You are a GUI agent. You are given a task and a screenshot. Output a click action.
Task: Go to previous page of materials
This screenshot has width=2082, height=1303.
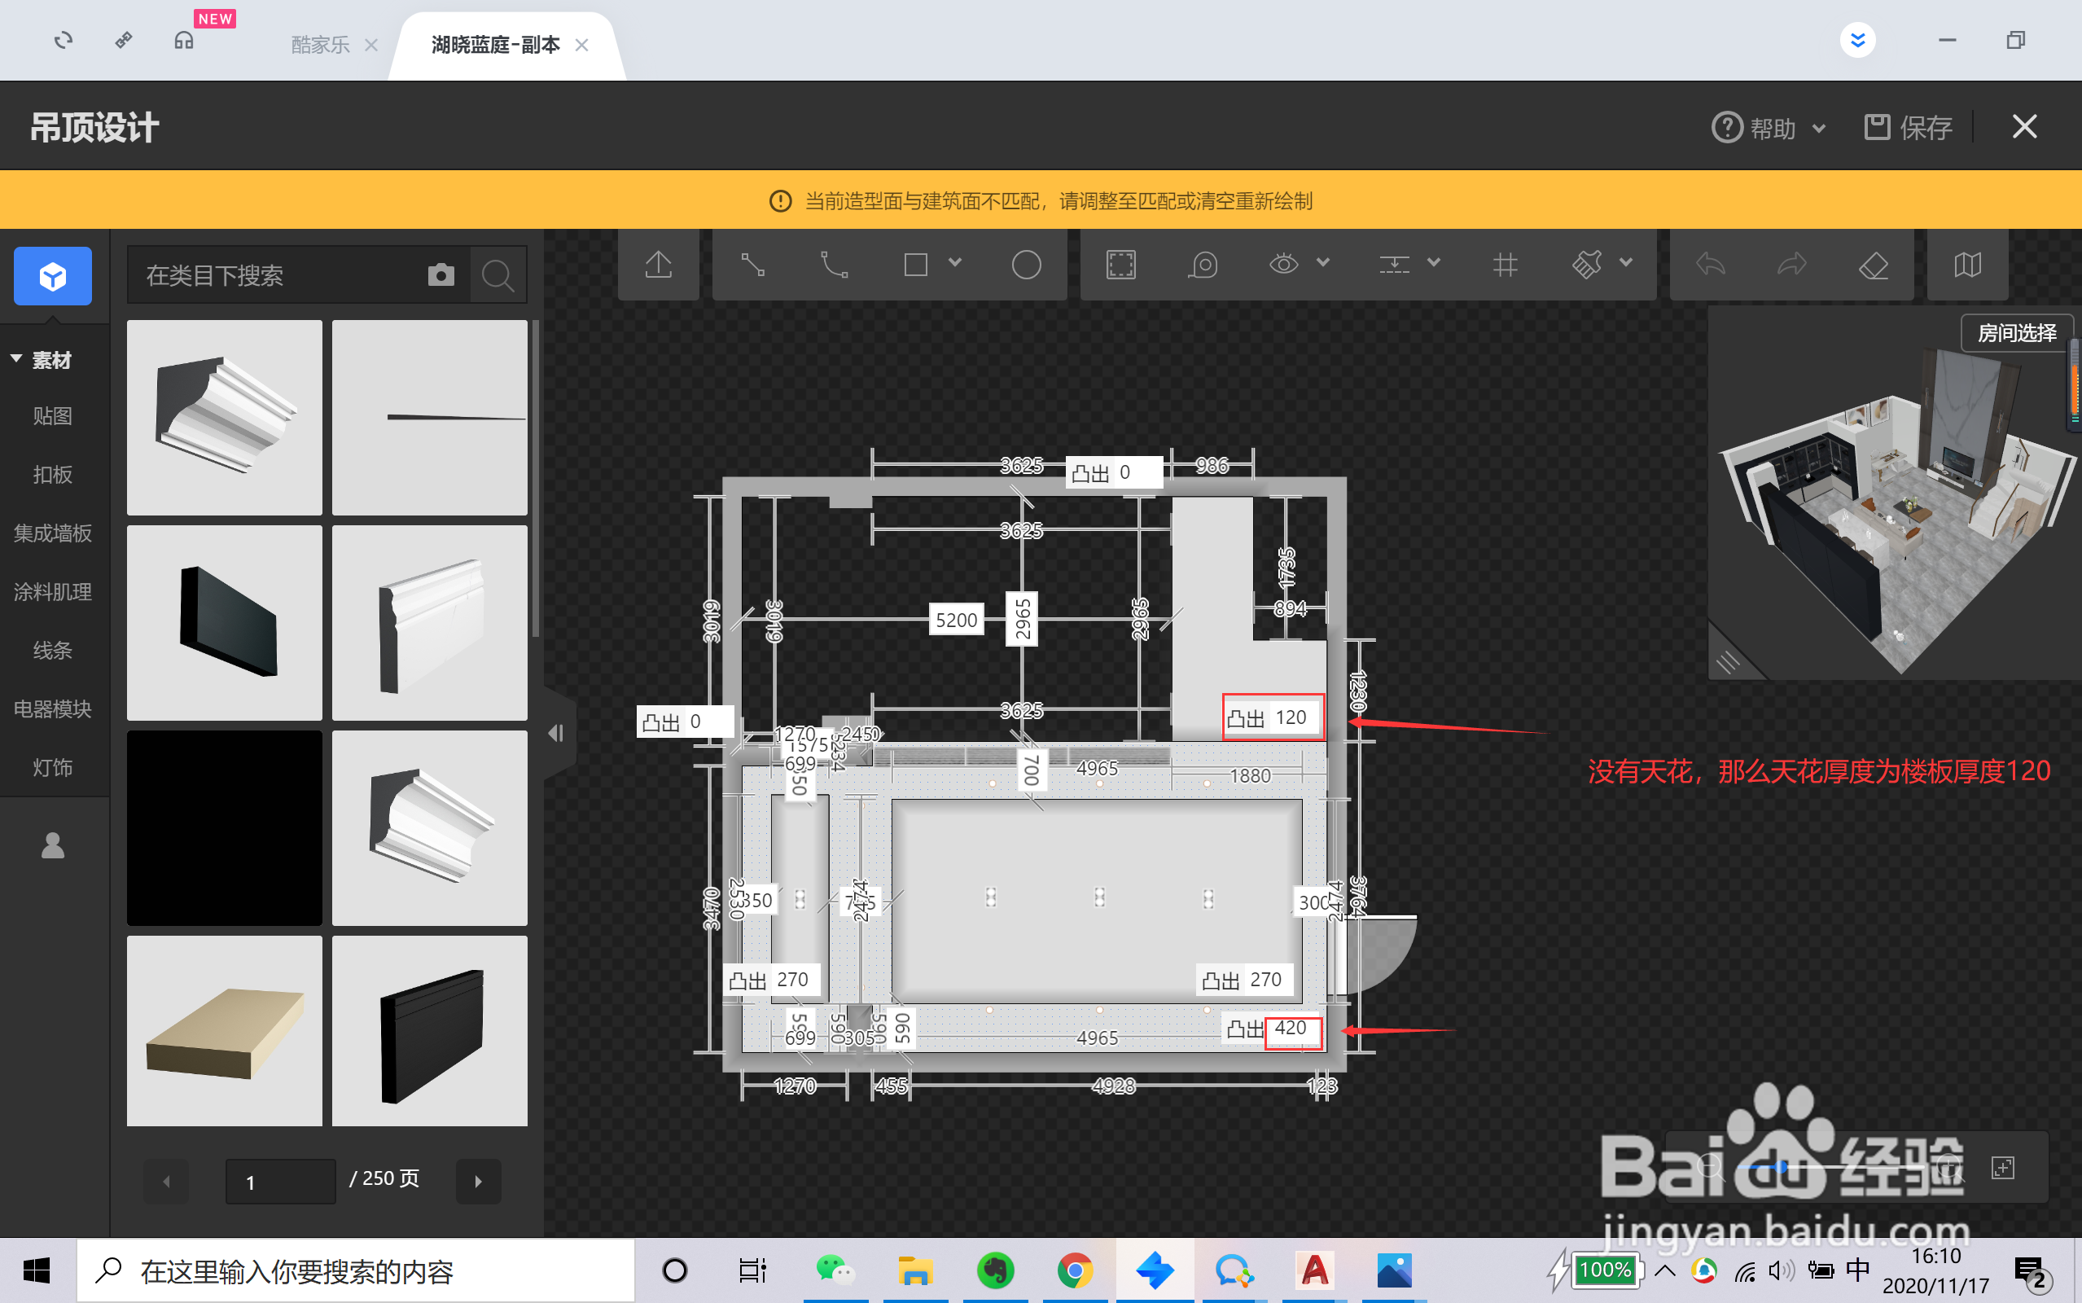point(166,1182)
